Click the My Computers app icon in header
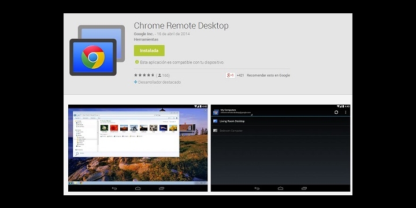This screenshot has height=208, width=416. tap(216, 112)
